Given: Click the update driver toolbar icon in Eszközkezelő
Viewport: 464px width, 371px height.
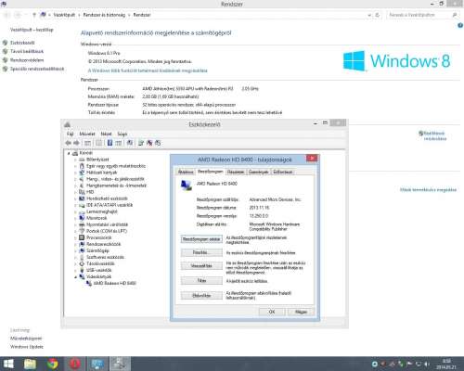Looking at the screenshot, I should coord(141,143).
